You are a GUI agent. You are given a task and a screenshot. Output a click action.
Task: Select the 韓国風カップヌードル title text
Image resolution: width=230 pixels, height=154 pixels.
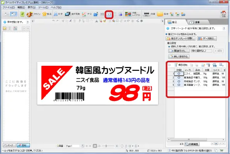(115, 70)
